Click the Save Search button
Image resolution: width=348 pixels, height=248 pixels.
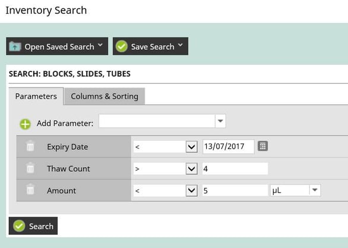150,46
